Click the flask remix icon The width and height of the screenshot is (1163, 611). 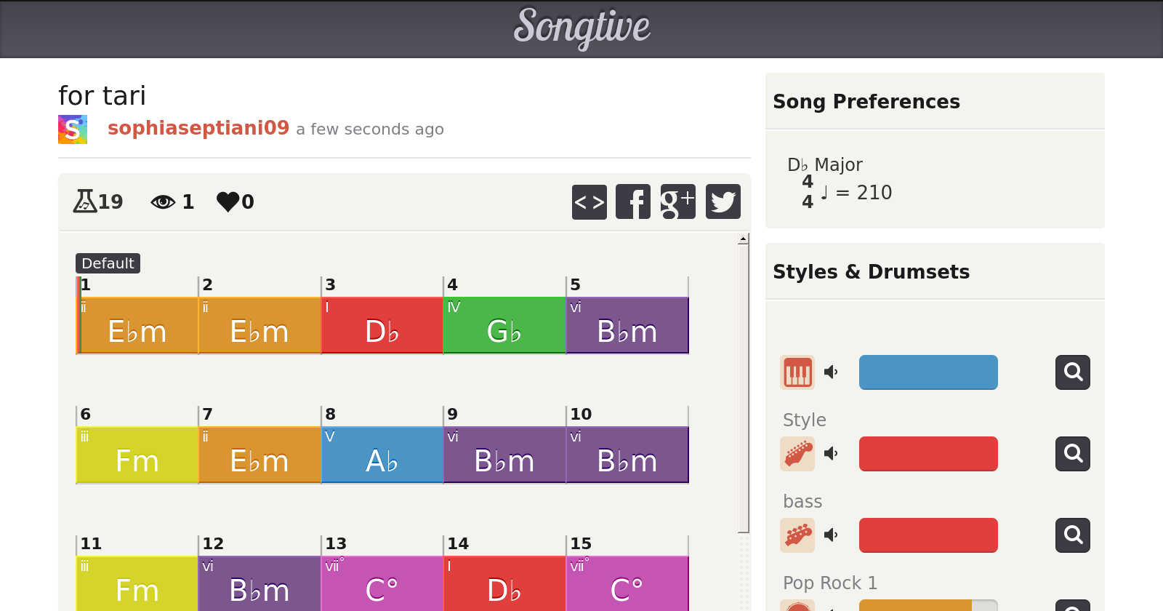tap(85, 201)
